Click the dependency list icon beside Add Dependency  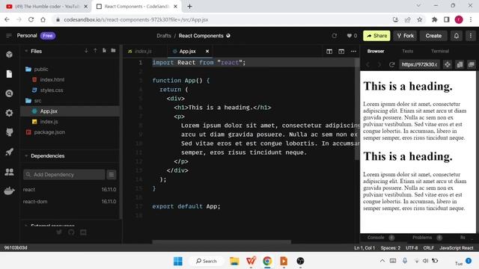pos(112,174)
